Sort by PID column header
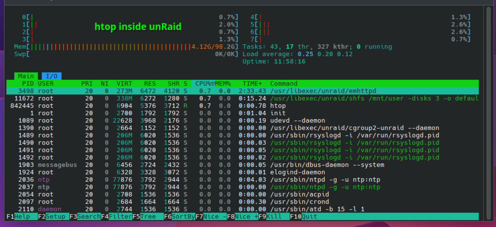496x227 pixels. point(28,83)
